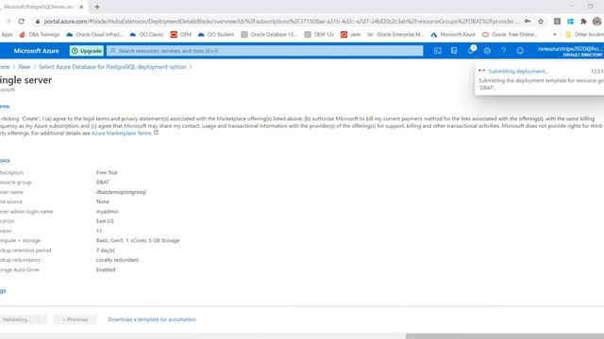Select the Locally redundant value
Viewport: 604px width, 339px height.
pos(117,260)
